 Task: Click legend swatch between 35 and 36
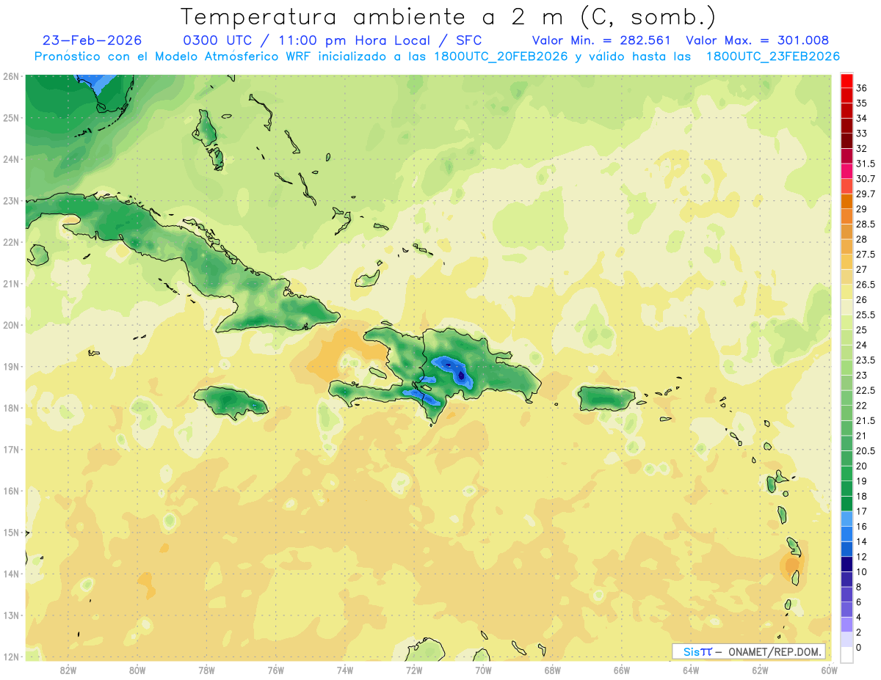pos(846,95)
